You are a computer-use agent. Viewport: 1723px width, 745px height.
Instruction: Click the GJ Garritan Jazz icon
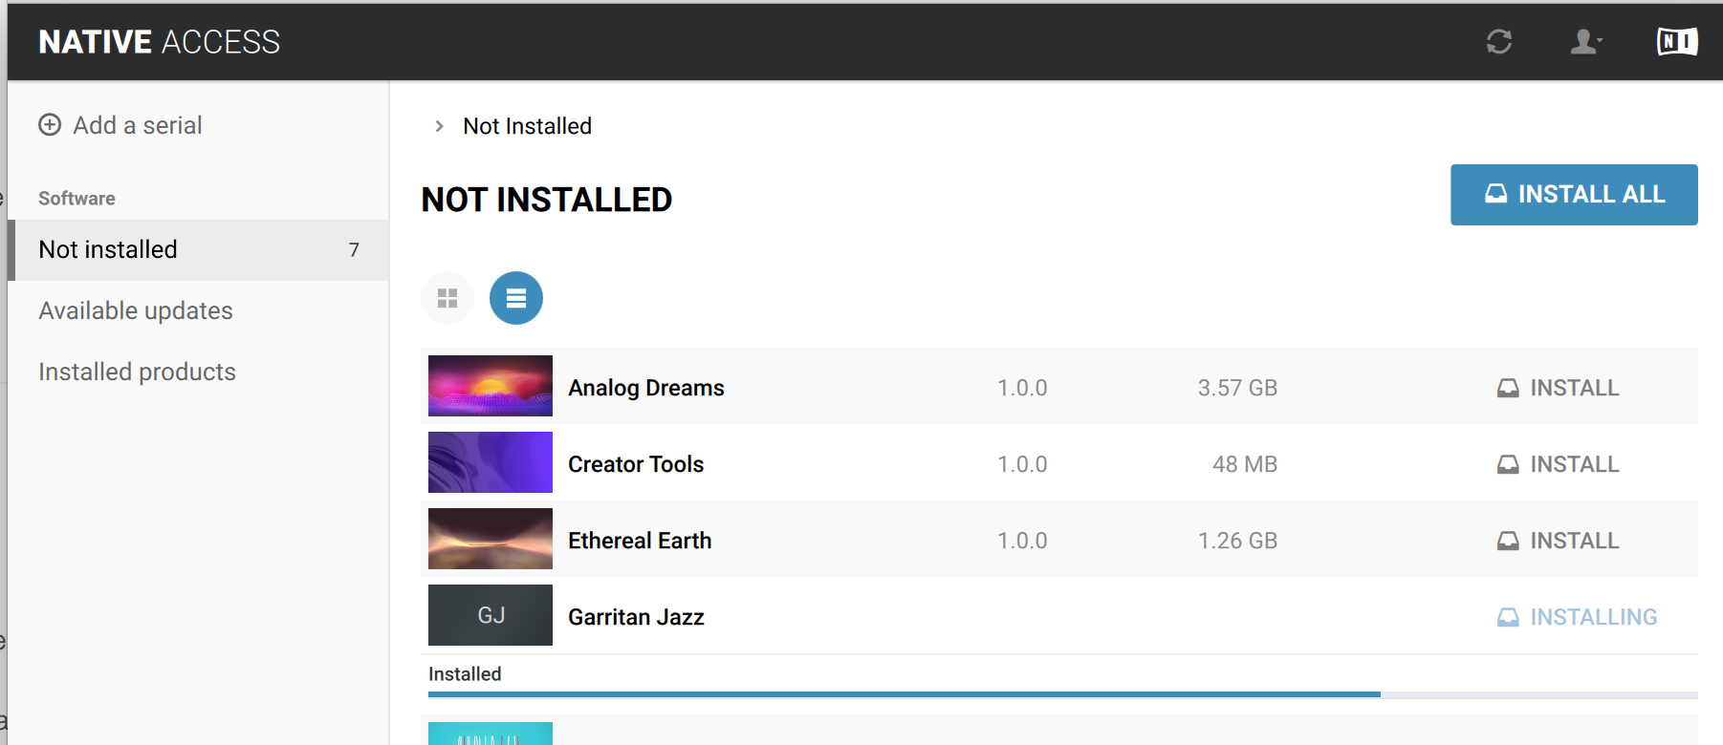(x=491, y=615)
